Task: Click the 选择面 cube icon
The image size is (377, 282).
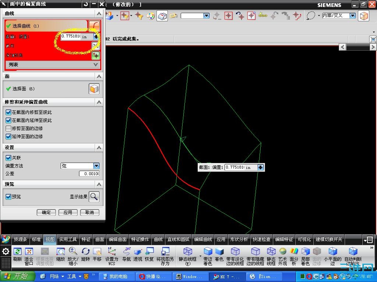Action: [94, 89]
